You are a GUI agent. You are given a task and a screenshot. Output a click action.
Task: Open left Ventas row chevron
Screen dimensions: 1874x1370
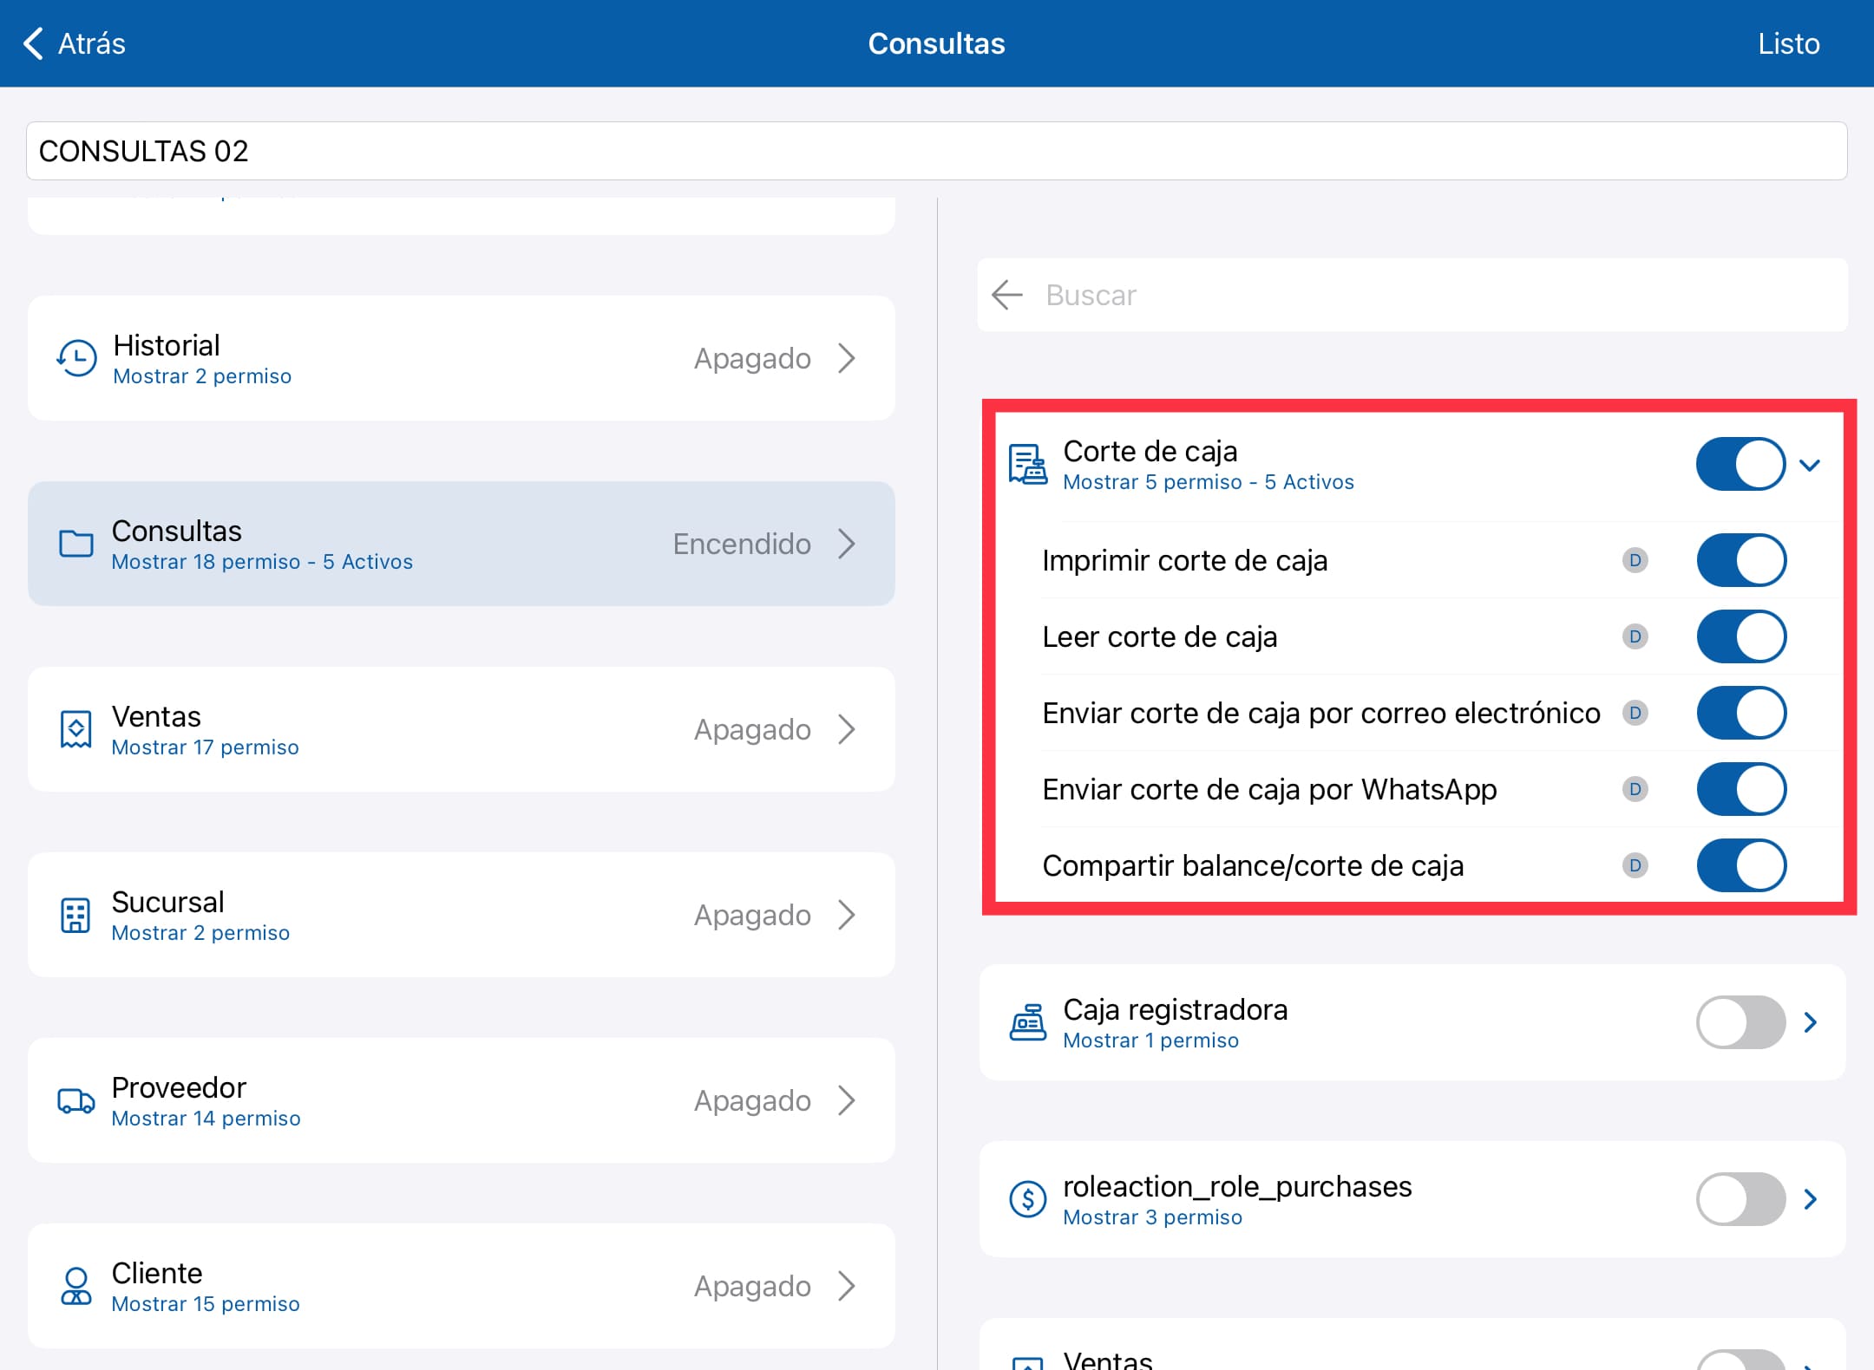(x=847, y=729)
